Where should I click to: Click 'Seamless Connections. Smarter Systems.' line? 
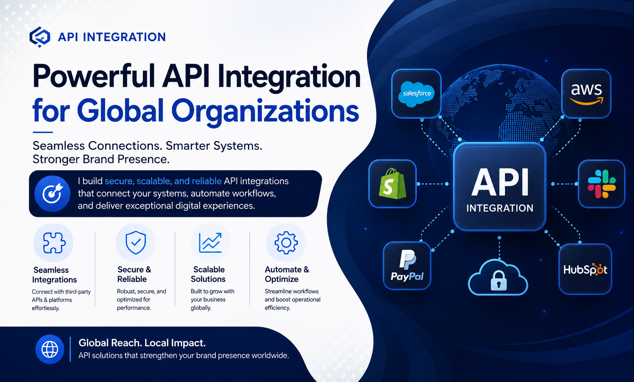coord(148,146)
